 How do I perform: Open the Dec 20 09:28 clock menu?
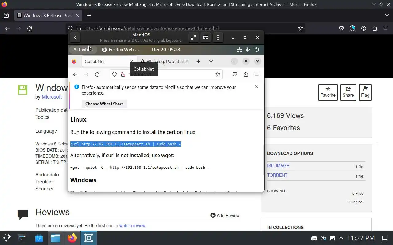[x=166, y=49]
